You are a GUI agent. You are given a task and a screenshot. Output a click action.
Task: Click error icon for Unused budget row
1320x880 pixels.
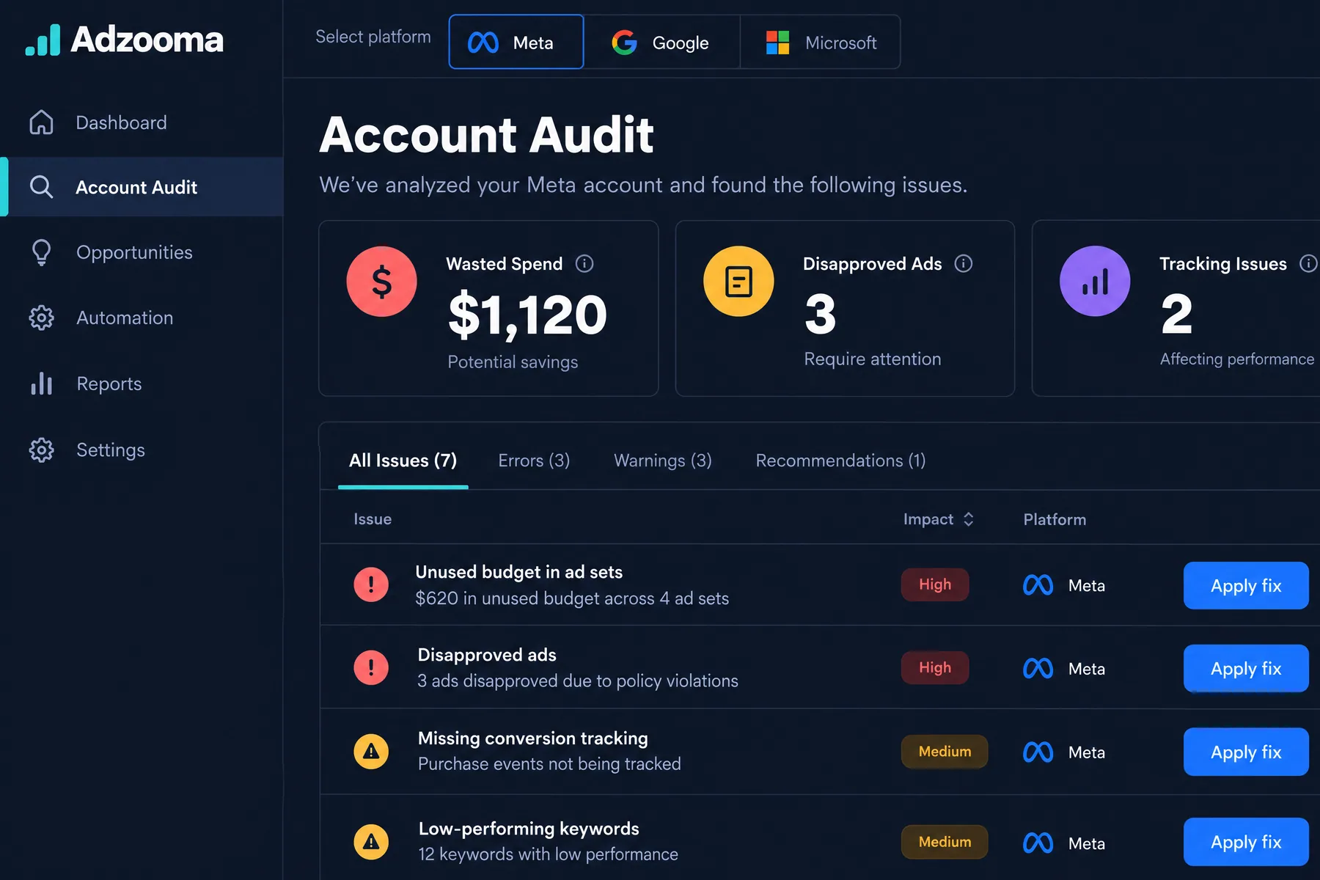[371, 584]
